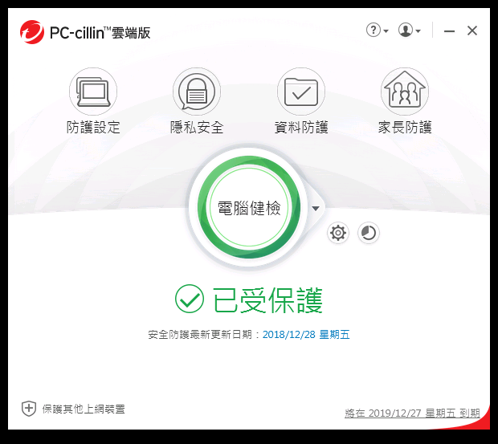
Task: Open the 家長防護 family house icon
Action: pyautogui.click(x=405, y=92)
